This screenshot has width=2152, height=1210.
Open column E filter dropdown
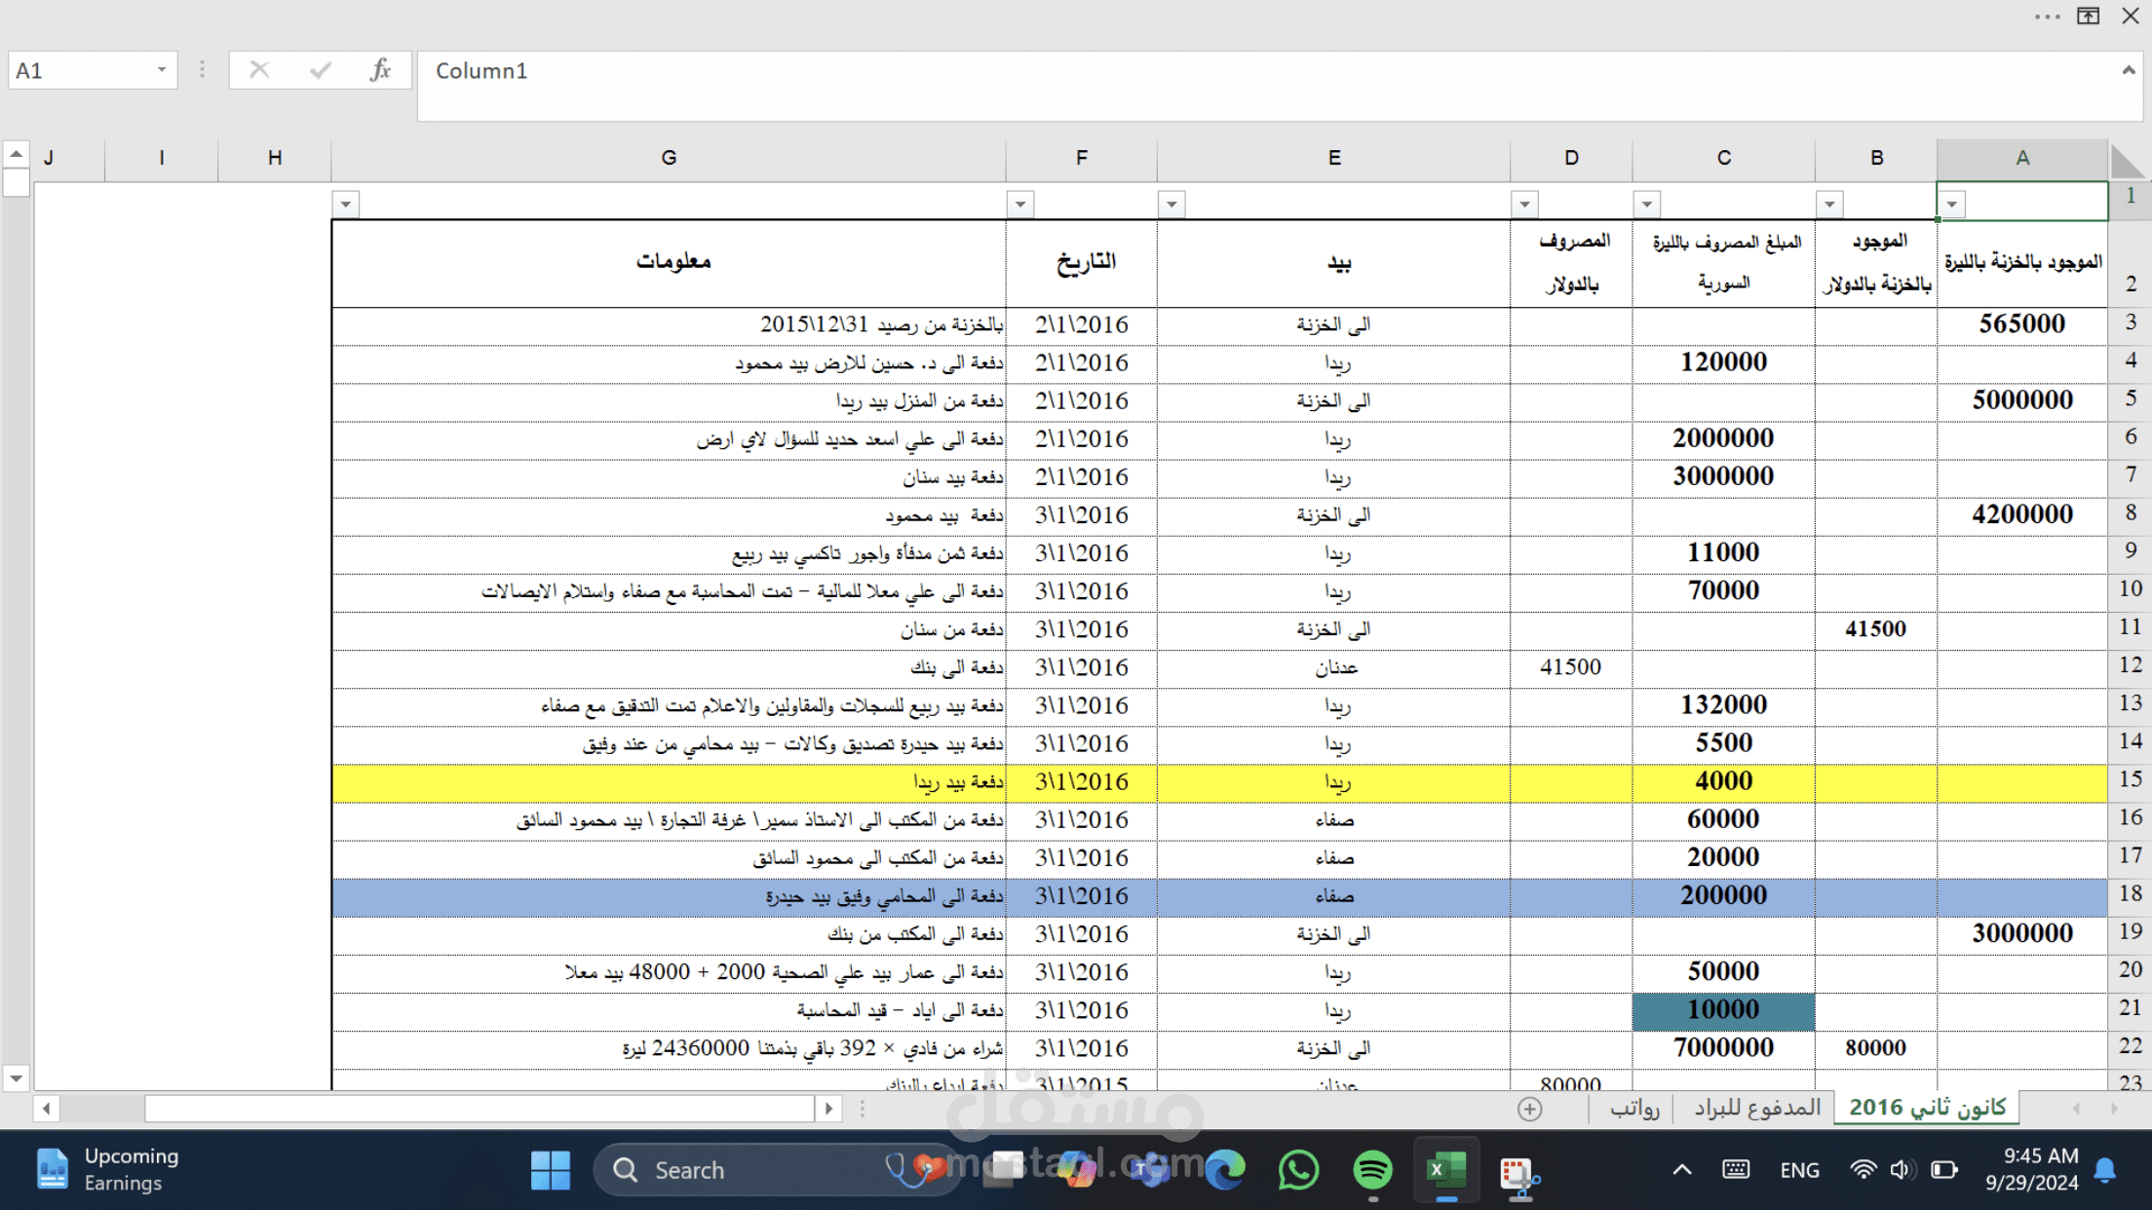1172,205
